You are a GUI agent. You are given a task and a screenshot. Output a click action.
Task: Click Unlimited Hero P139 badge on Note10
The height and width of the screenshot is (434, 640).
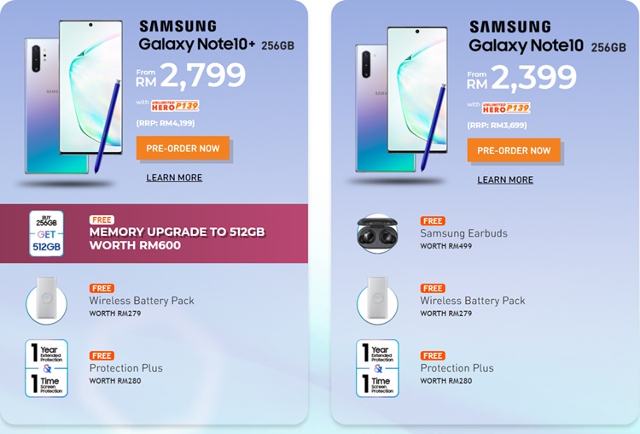[x=506, y=108]
